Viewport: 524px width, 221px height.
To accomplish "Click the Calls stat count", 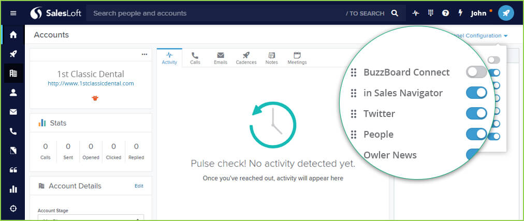I will [x=46, y=146].
